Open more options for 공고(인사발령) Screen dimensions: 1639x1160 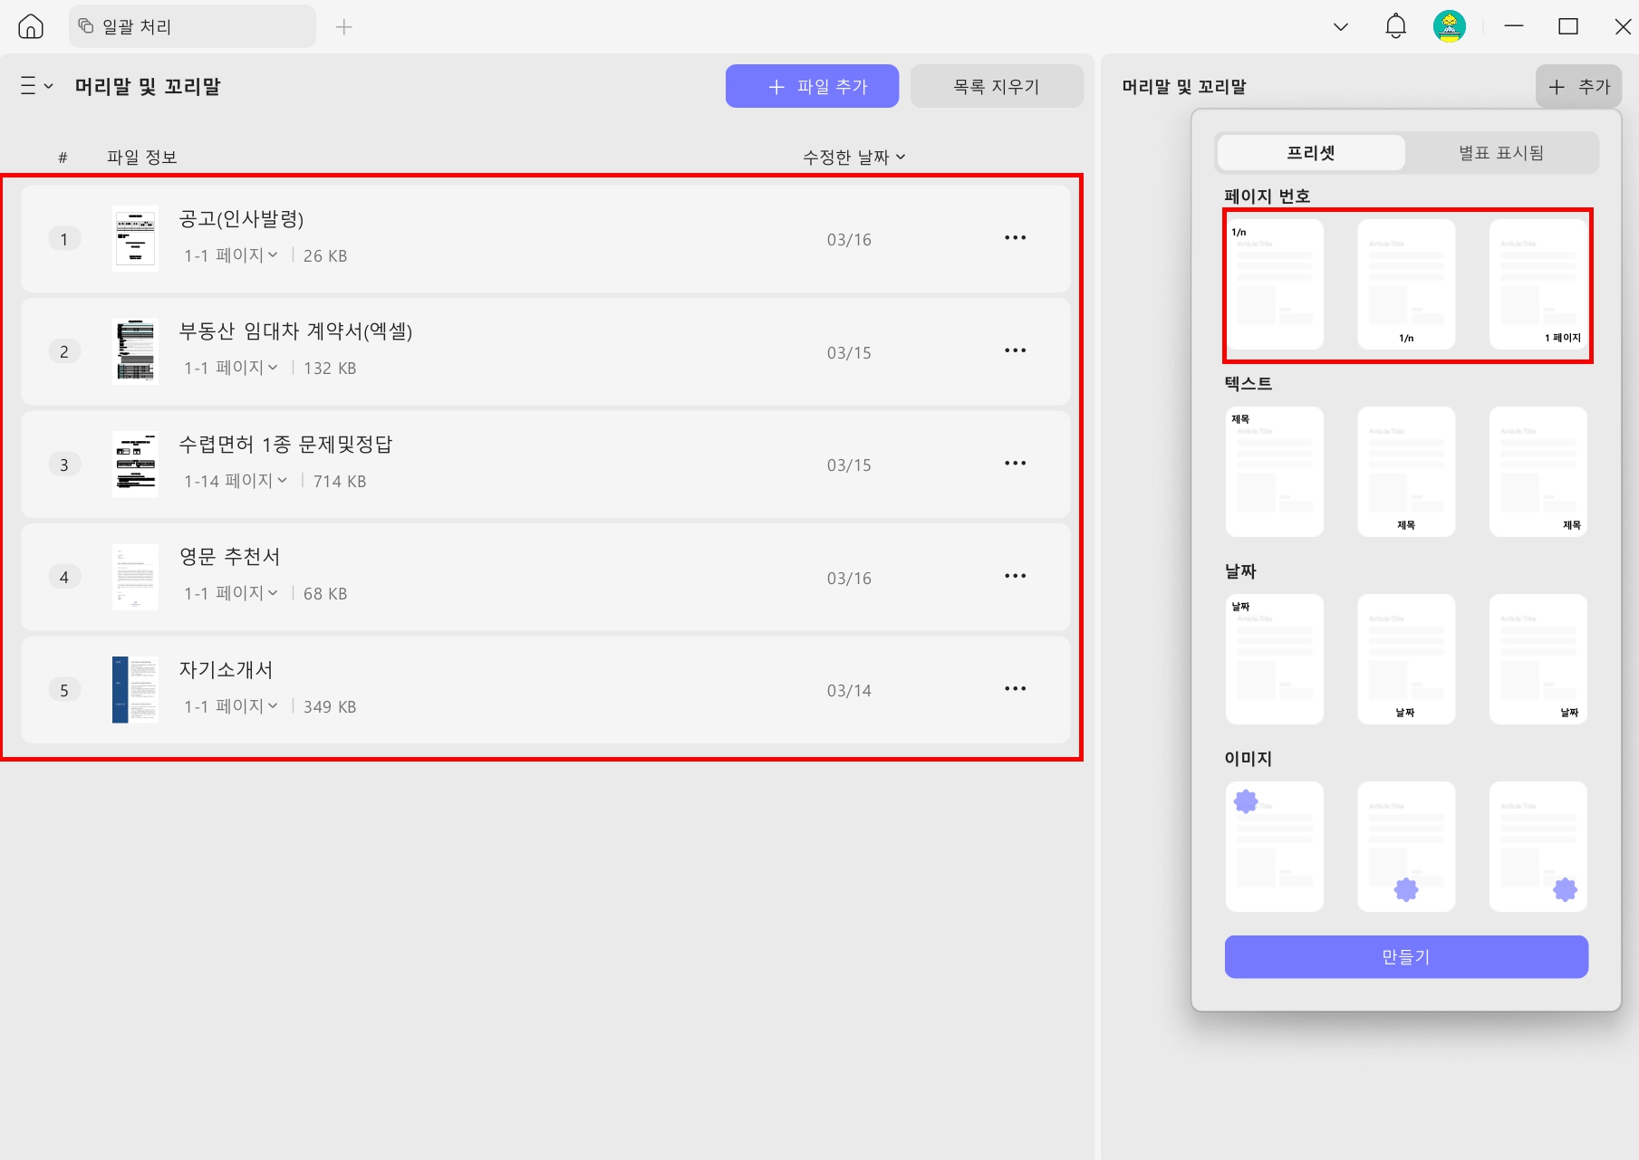coord(1015,238)
